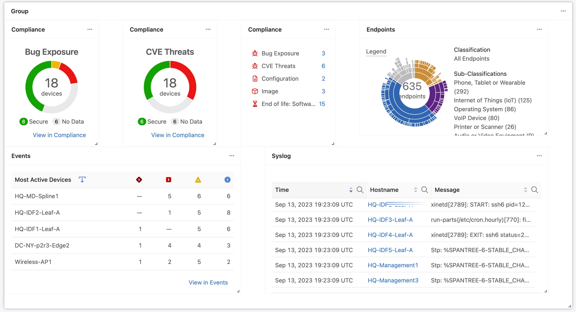The height and width of the screenshot is (312, 576).
Task: Open View in Compliance under CVE Threats
Action: click(178, 135)
